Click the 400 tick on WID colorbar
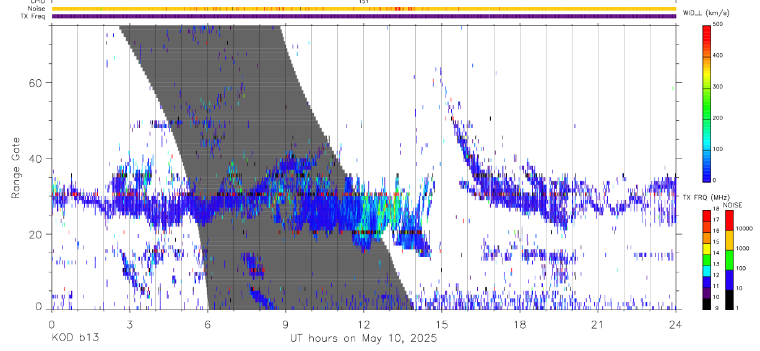Screen dimensions: 760x351 (719, 56)
